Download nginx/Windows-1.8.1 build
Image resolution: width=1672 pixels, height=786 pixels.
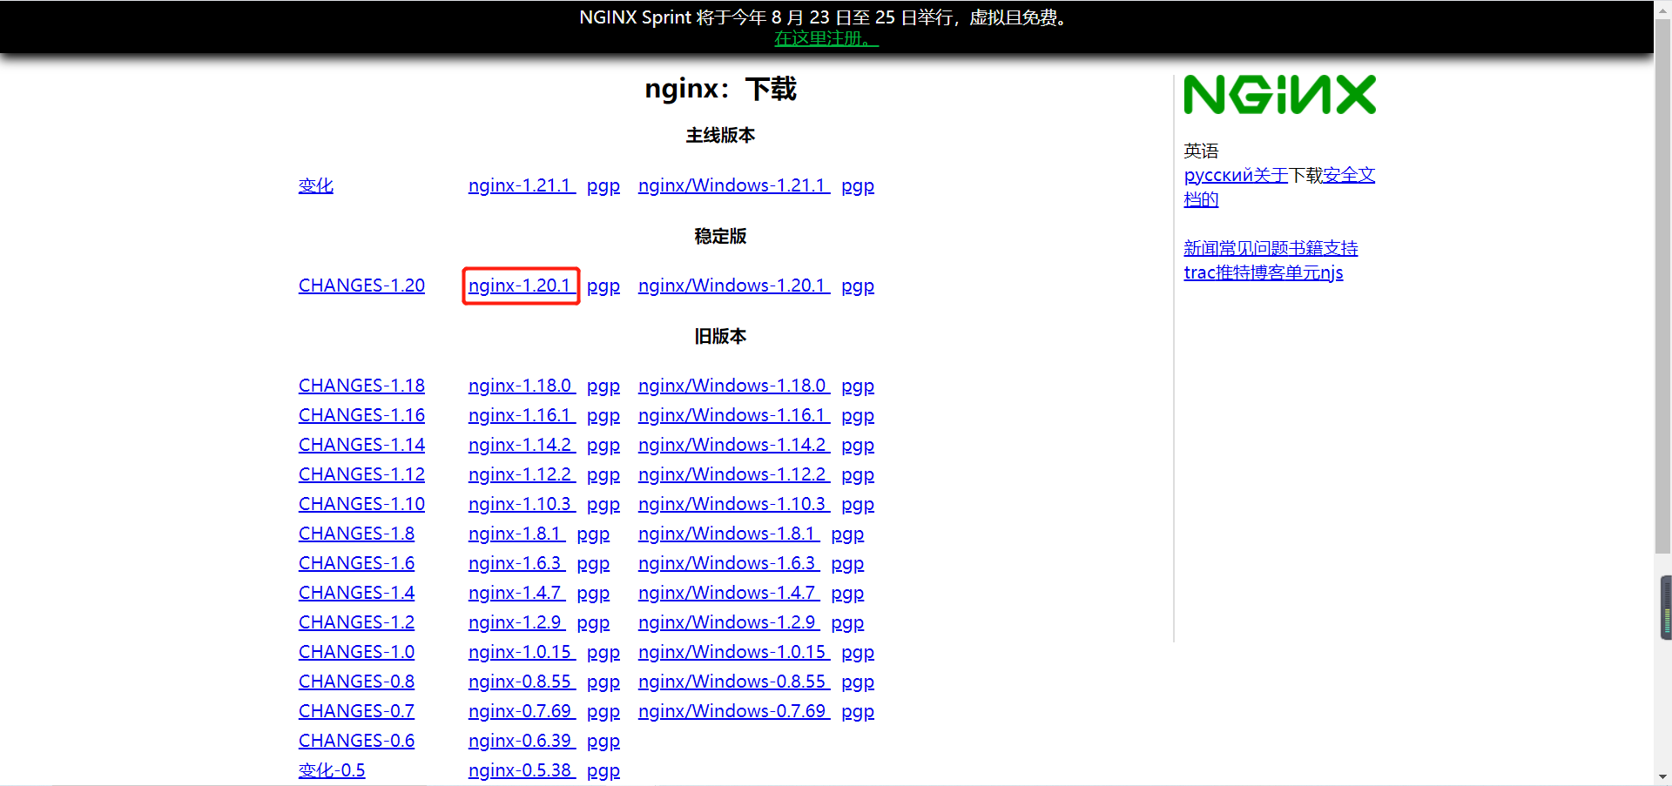point(727,534)
